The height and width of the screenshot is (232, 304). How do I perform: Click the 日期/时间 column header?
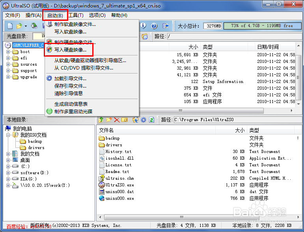coord(275,46)
